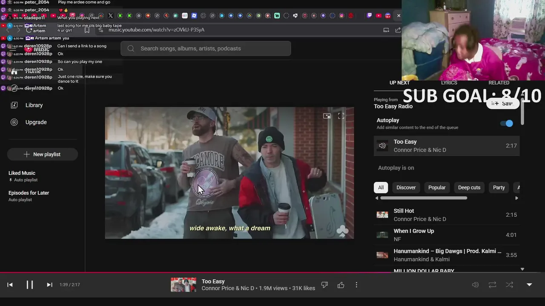Screen dimensions: 545x306
Task: Click the browser address bar URL
Action: (156, 30)
